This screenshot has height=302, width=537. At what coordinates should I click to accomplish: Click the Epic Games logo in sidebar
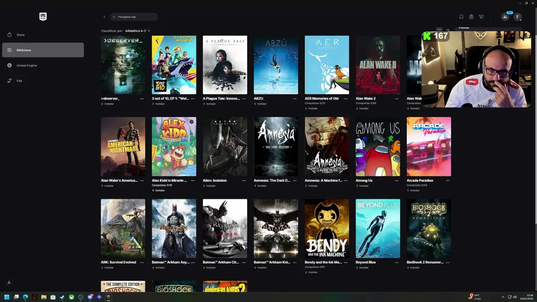pos(43,16)
